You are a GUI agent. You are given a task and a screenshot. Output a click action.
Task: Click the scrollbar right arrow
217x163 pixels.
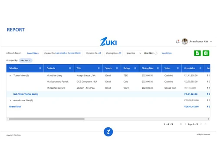tap(209, 119)
